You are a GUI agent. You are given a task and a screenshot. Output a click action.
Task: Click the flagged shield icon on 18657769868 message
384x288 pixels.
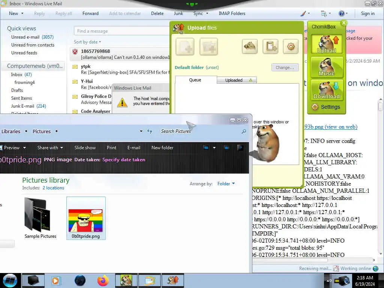[75, 52]
